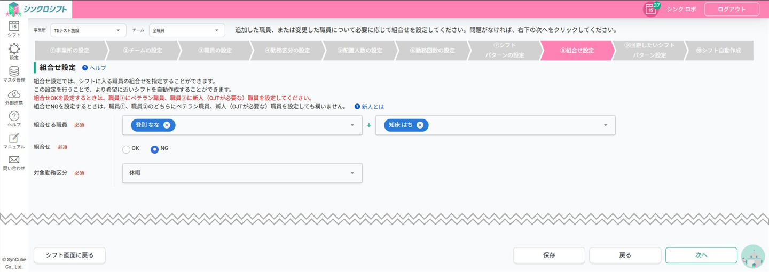769x272 pixels.
Task: Open マニュアル edit icon in sidebar
Action: [x=14, y=139]
